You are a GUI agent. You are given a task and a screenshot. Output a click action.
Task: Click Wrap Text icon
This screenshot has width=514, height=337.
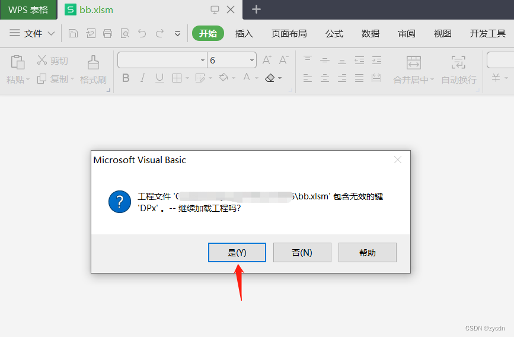(x=458, y=62)
